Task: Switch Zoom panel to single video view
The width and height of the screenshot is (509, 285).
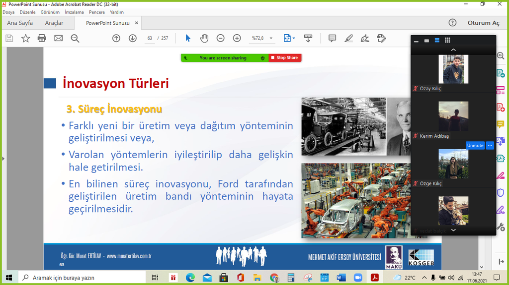Action: [x=426, y=41]
